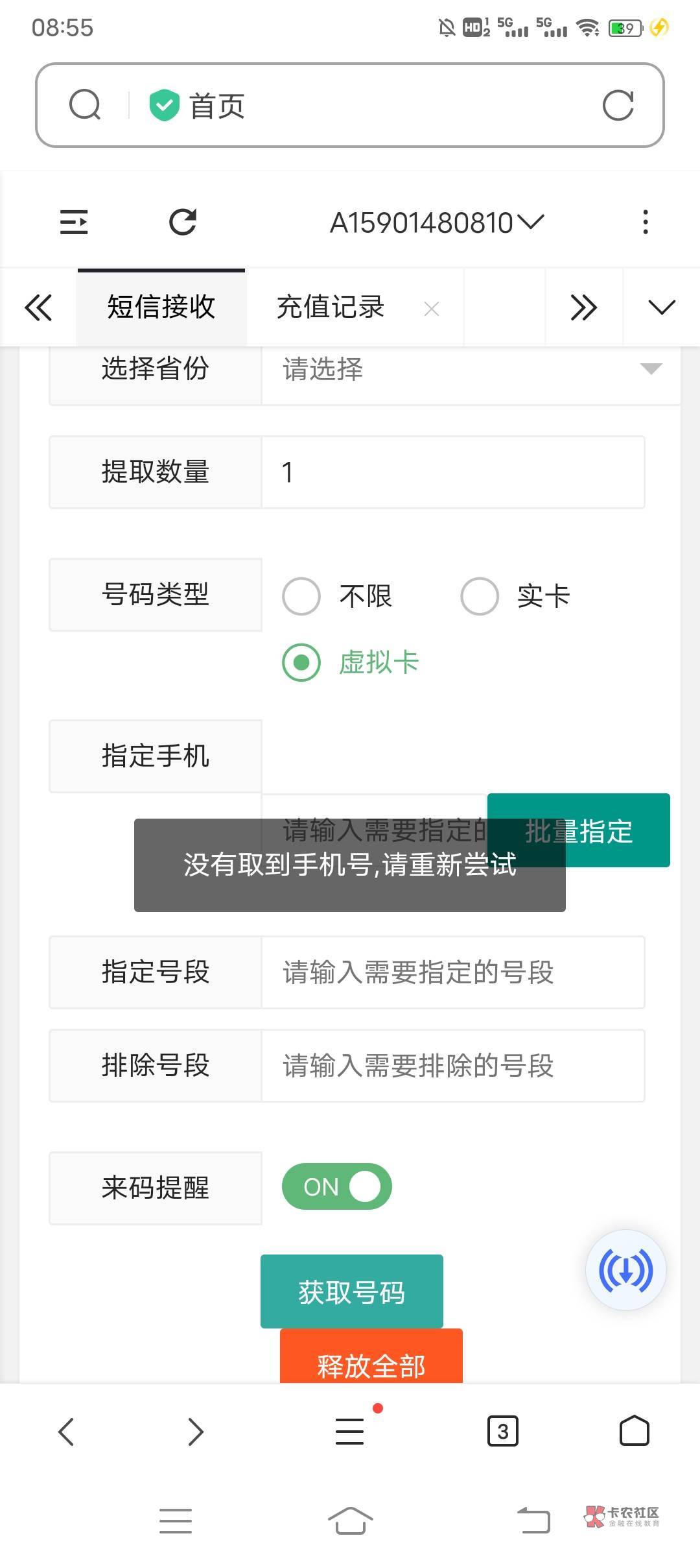Tap the search magnifier icon in address bar
This screenshot has height=1562, width=700.
(x=85, y=105)
